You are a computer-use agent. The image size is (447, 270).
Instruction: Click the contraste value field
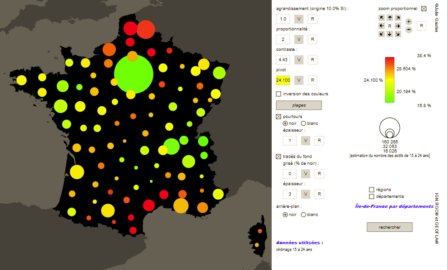coord(283,60)
